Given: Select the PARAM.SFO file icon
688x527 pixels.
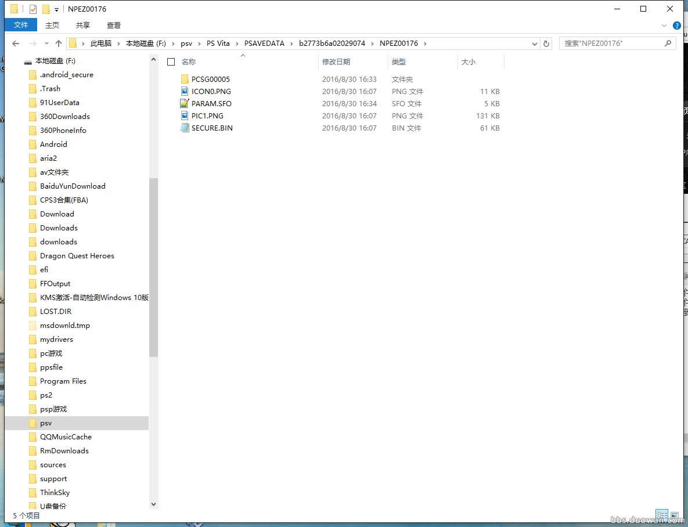Looking at the screenshot, I should [185, 104].
